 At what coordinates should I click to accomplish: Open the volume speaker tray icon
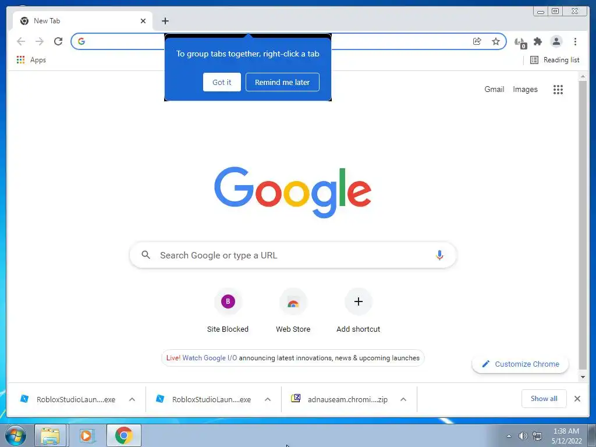[x=523, y=436]
